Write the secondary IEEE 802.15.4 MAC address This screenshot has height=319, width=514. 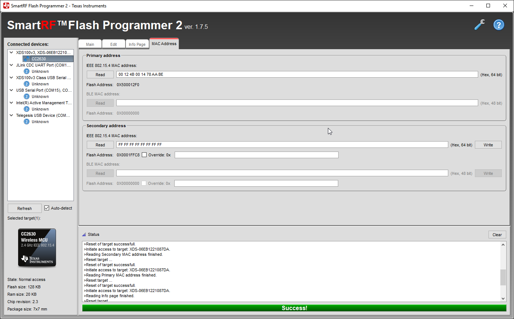[488, 145]
